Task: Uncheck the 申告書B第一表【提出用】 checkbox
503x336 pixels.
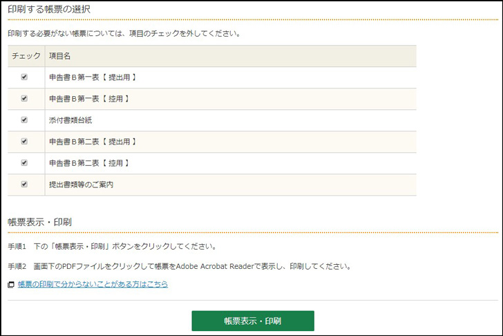Action: [24, 77]
